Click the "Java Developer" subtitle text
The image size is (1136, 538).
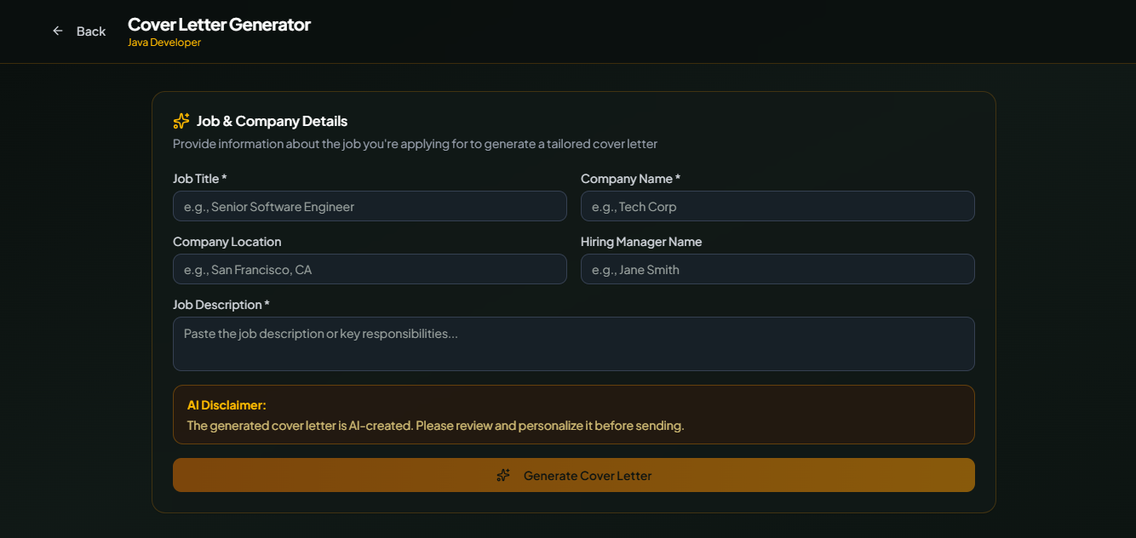(x=164, y=43)
